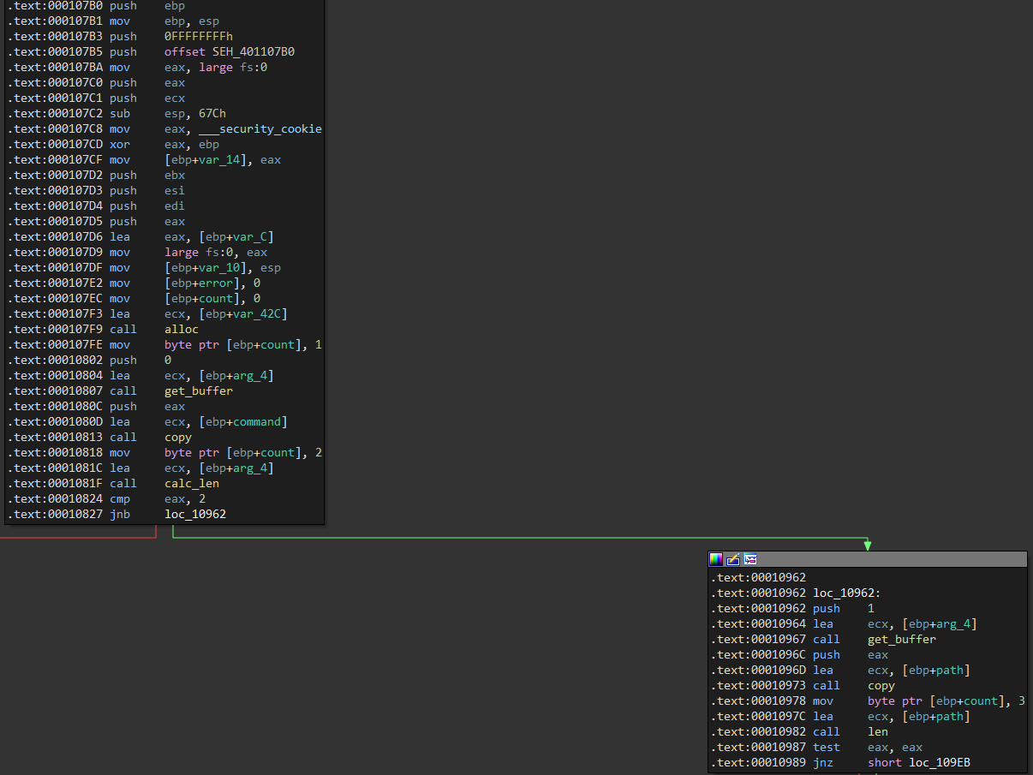Select the 'short loc_109EB' jump target
Viewport: 1033px width, 775px height.
(x=919, y=763)
